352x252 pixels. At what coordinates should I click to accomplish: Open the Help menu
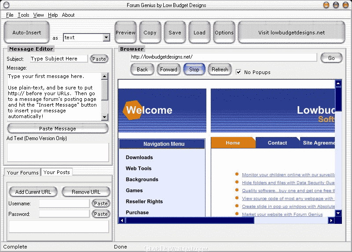point(53,15)
